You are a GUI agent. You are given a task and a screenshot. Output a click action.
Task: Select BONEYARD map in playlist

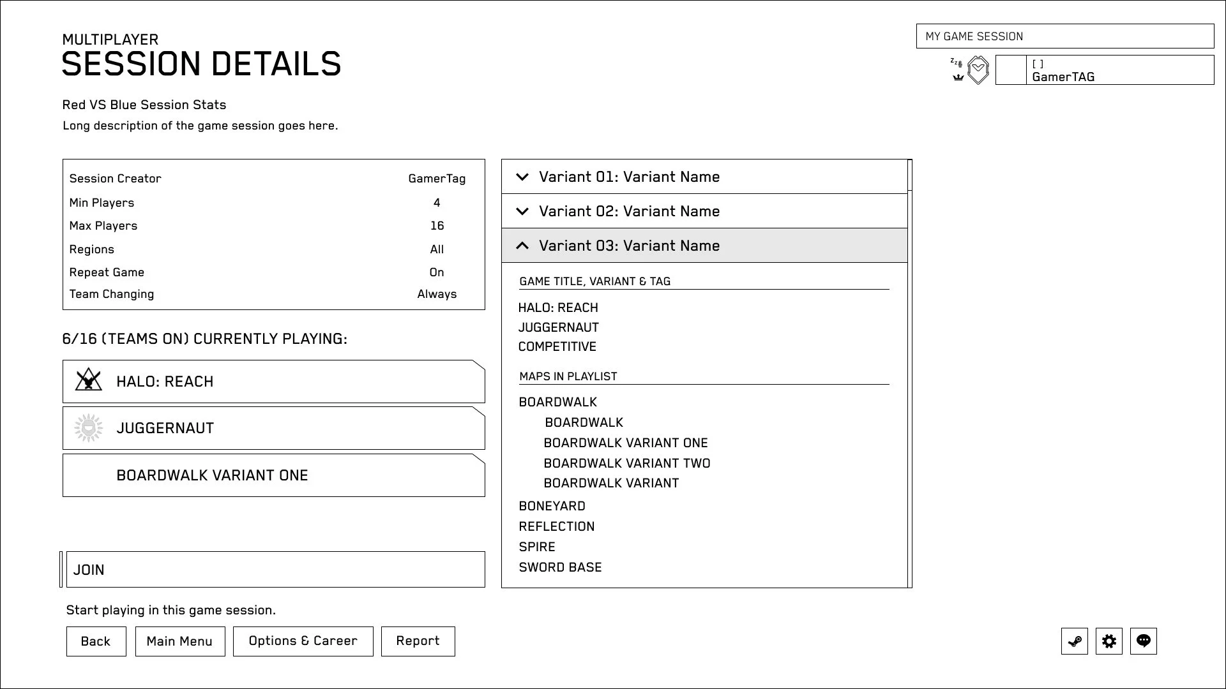pos(552,506)
